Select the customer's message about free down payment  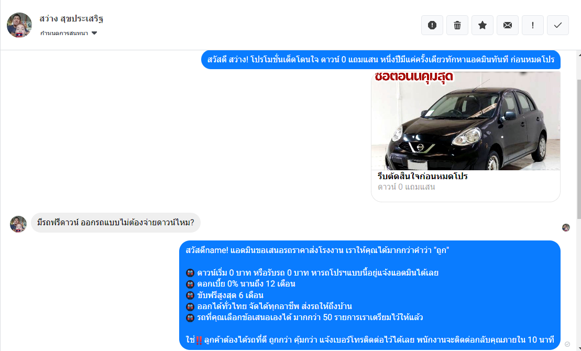point(116,223)
